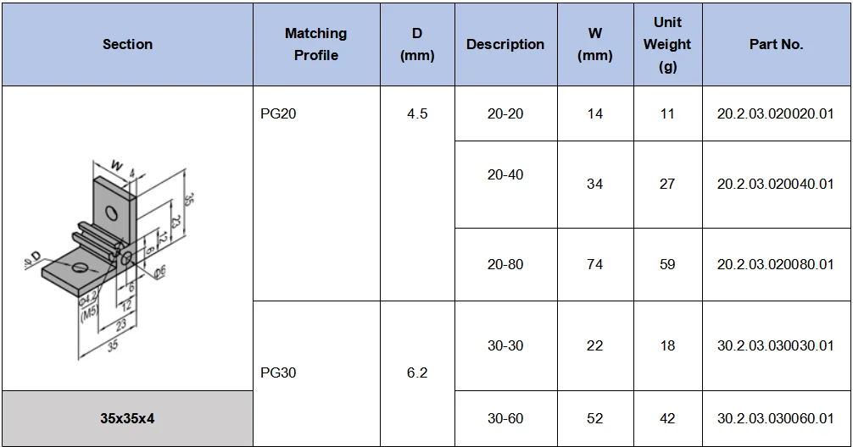
Task: Select part number 20.2.03.020040.01
Action: [776, 184]
